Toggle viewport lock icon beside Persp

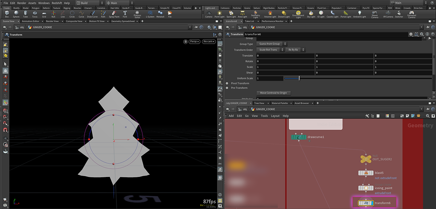pos(186,41)
